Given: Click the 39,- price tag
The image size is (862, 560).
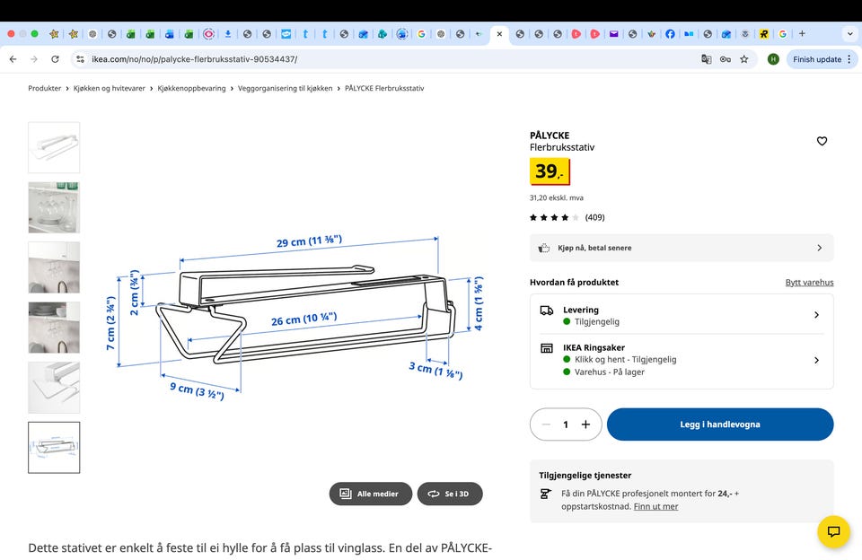Looking at the screenshot, I should click(x=550, y=171).
